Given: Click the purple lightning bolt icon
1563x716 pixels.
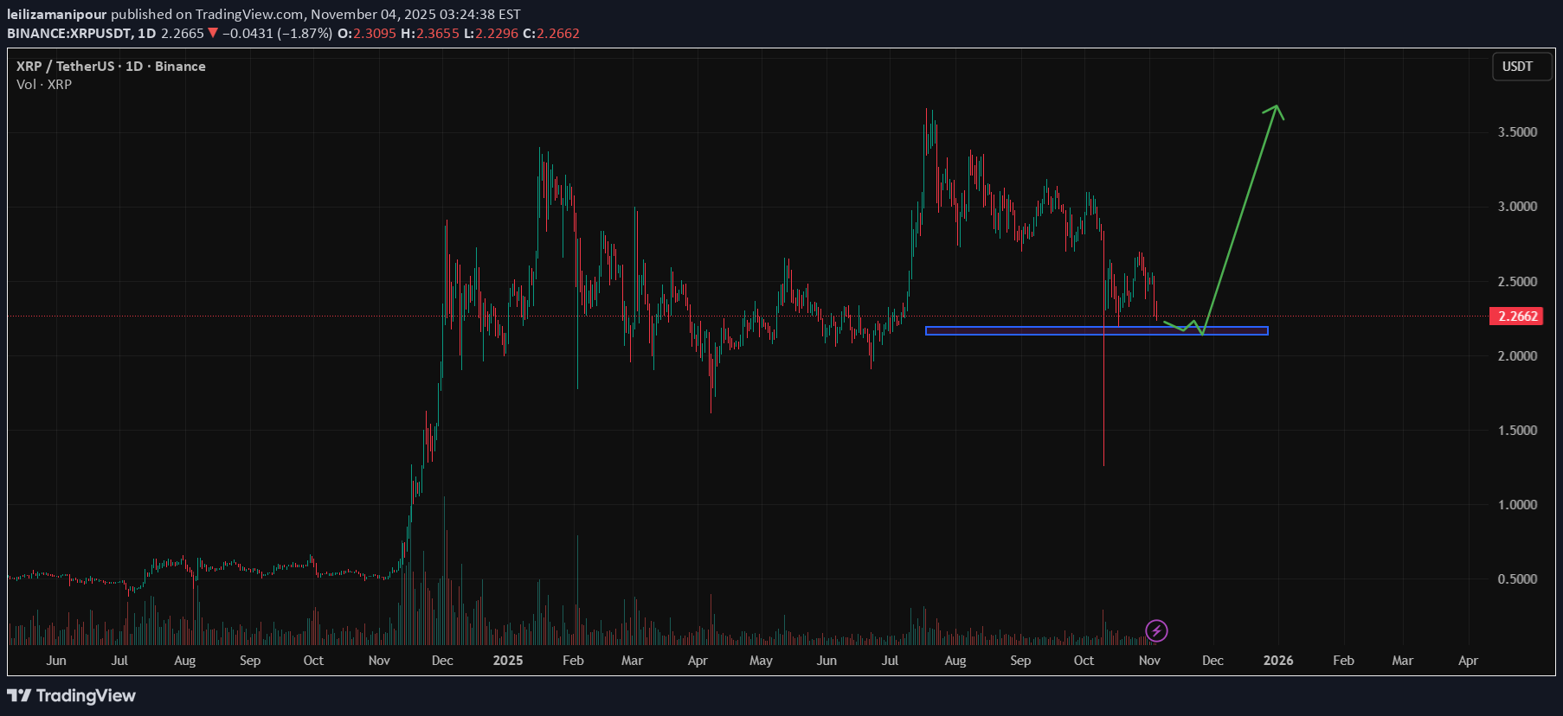Looking at the screenshot, I should 1156,631.
